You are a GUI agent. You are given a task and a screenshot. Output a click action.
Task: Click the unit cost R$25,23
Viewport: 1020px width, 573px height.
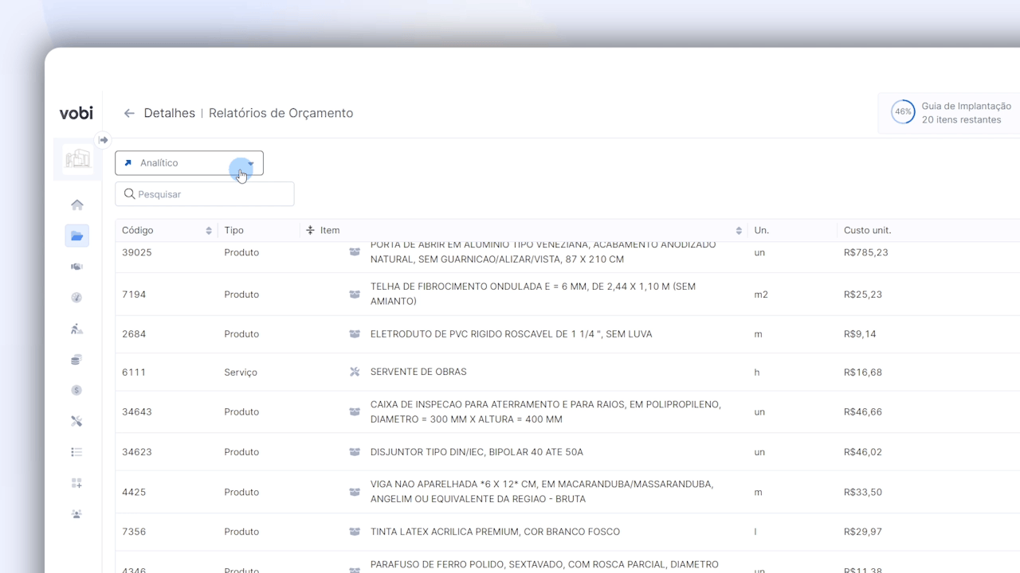coord(863,294)
